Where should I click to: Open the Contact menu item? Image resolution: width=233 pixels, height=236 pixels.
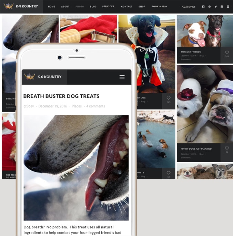127,7
